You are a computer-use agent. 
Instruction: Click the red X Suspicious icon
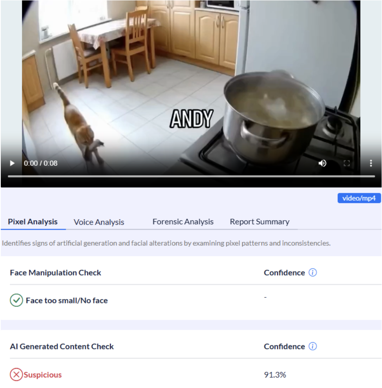click(16, 374)
